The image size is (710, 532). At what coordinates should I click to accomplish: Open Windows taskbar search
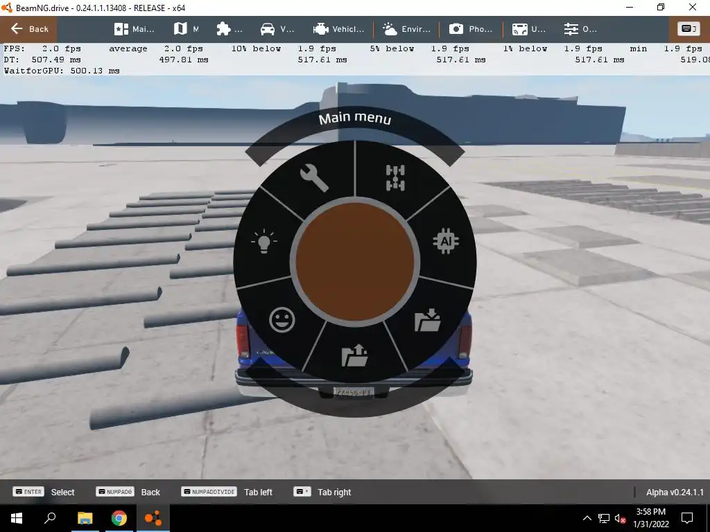point(50,518)
